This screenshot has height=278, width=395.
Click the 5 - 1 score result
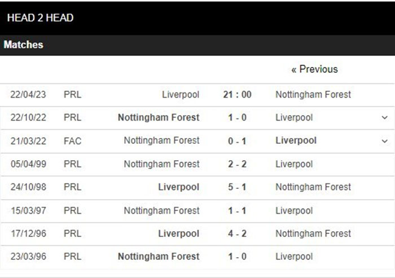click(237, 187)
